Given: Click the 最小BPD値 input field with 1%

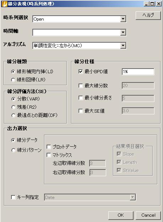Looking at the screenshot, I should [x=138, y=72].
